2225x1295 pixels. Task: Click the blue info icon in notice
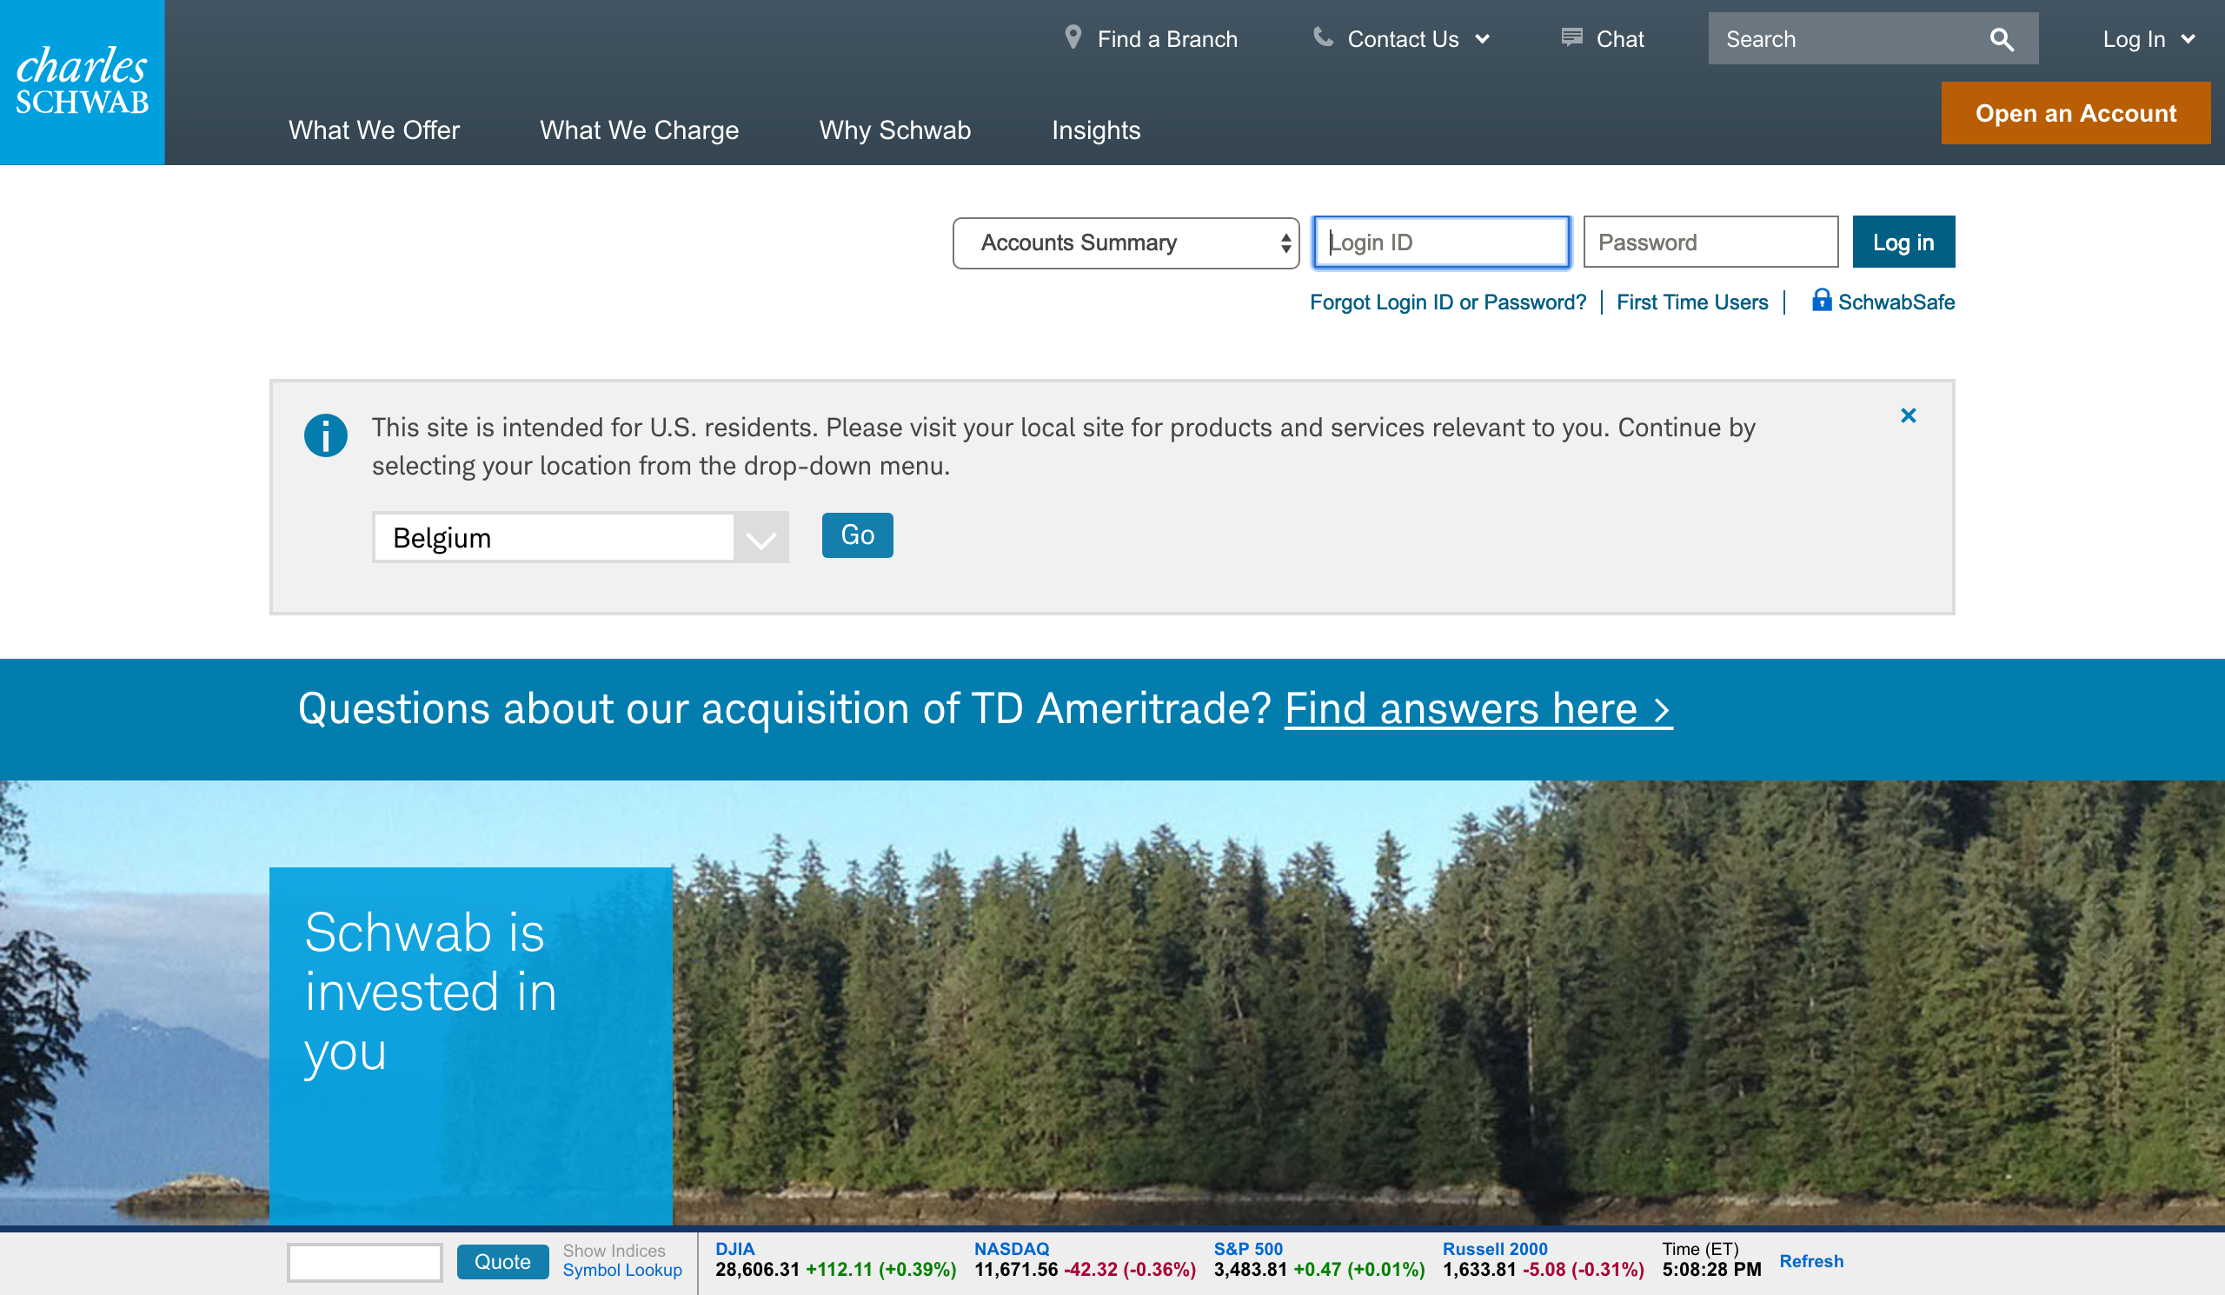[x=326, y=435]
